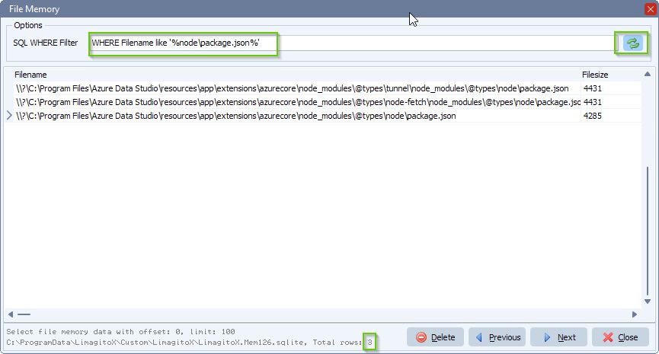Sort by the Filesize column header
Viewport: 659px width, 354px height.
click(x=595, y=75)
